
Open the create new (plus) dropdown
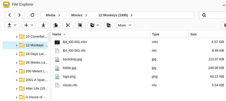point(29,25)
